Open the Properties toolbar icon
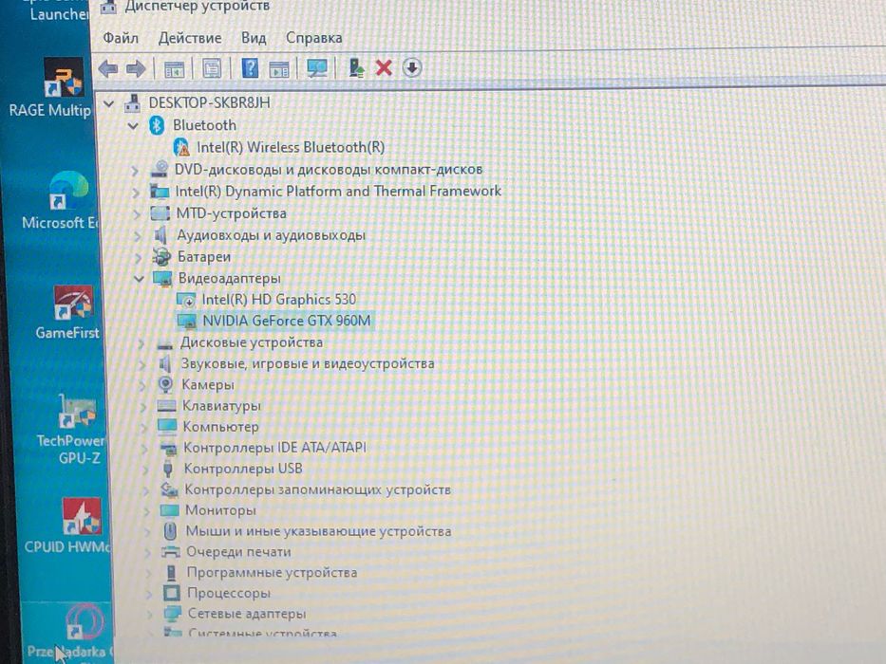Viewport: 886px width, 664px height. 212,69
